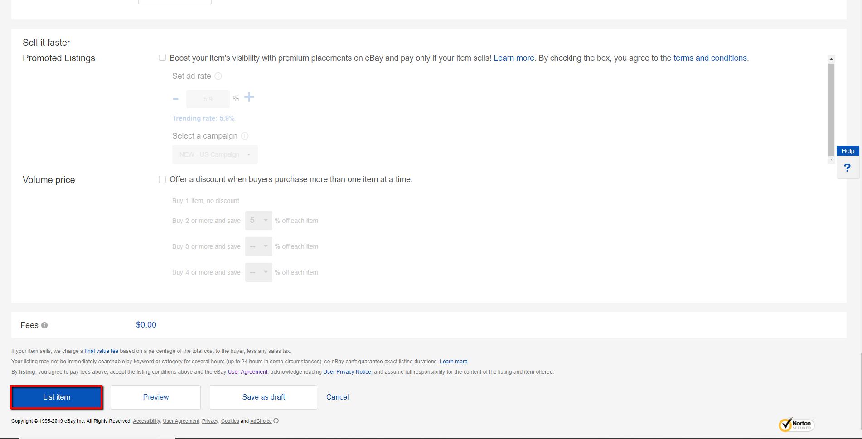862x439 pixels.
Task: Open the Privacy footer link
Action: click(x=210, y=421)
